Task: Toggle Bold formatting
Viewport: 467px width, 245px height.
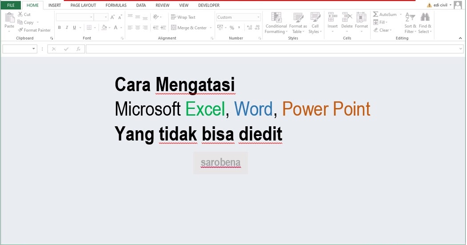Action: (x=60, y=28)
